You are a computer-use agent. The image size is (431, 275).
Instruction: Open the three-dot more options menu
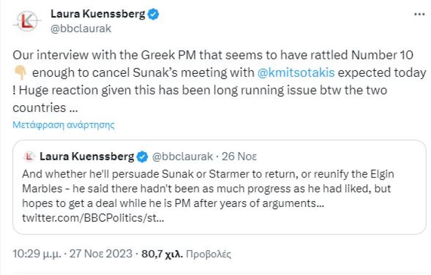coord(419,14)
